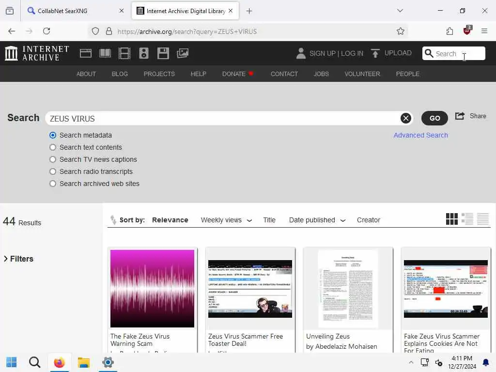The width and height of the screenshot is (496, 372).
Task: Open the PROJECTS menu item
Action: pyautogui.click(x=159, y=74)
